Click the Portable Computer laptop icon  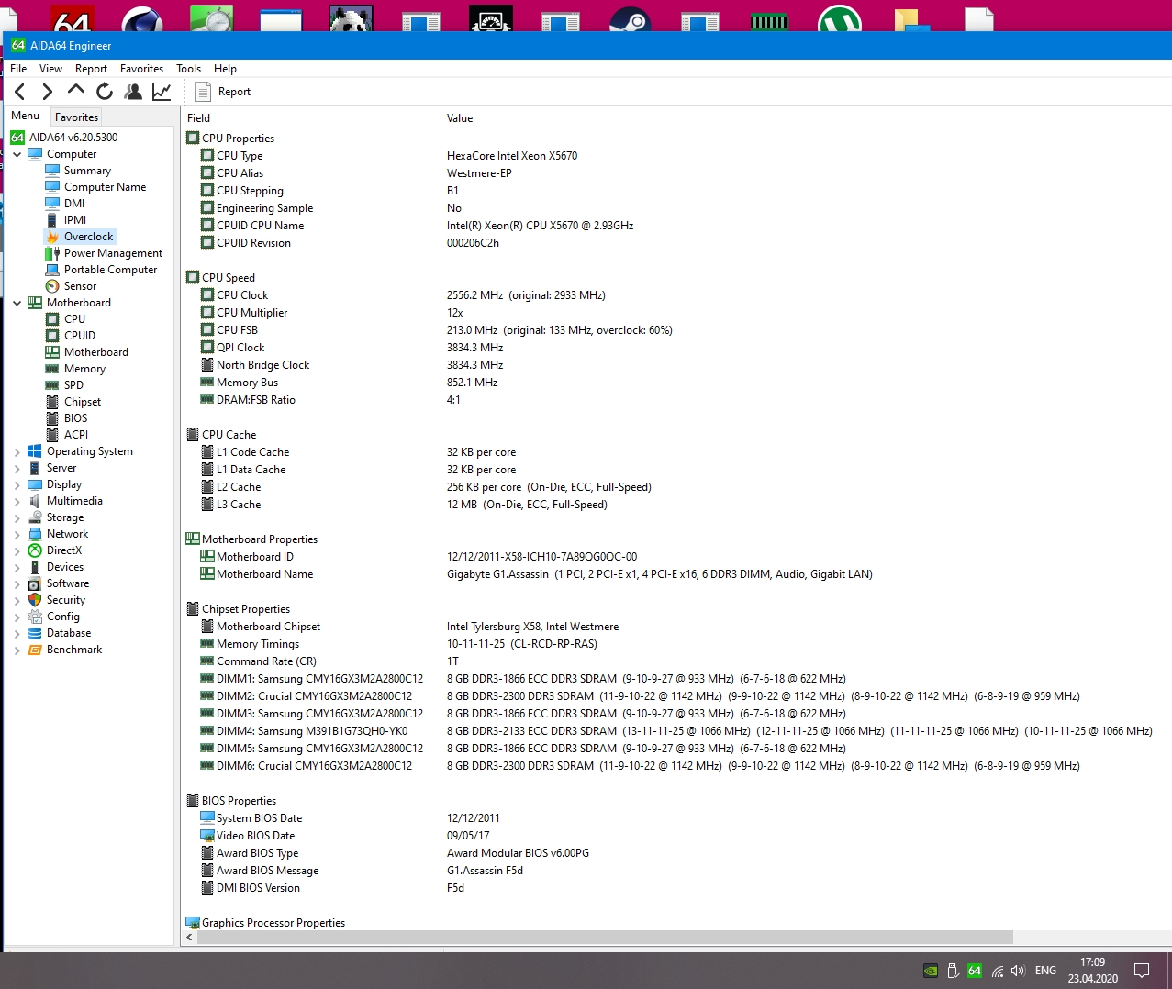(52, 270)
